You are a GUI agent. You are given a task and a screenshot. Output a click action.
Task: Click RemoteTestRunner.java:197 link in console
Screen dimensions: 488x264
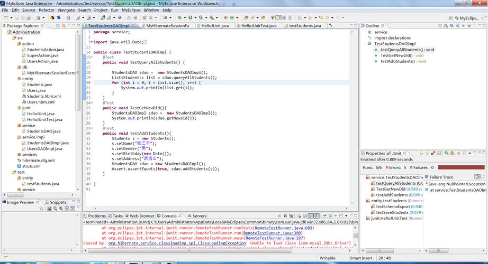click(x=274, y=238)
